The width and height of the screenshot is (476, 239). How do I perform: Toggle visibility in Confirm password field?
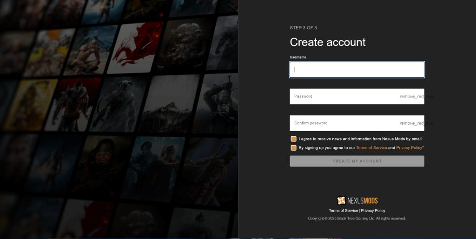tap(416, 123)
